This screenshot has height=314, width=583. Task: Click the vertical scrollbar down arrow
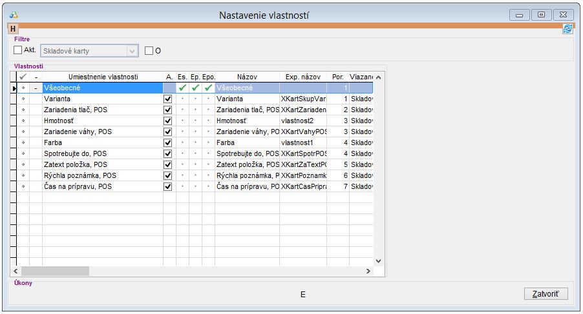coord(379,261)
